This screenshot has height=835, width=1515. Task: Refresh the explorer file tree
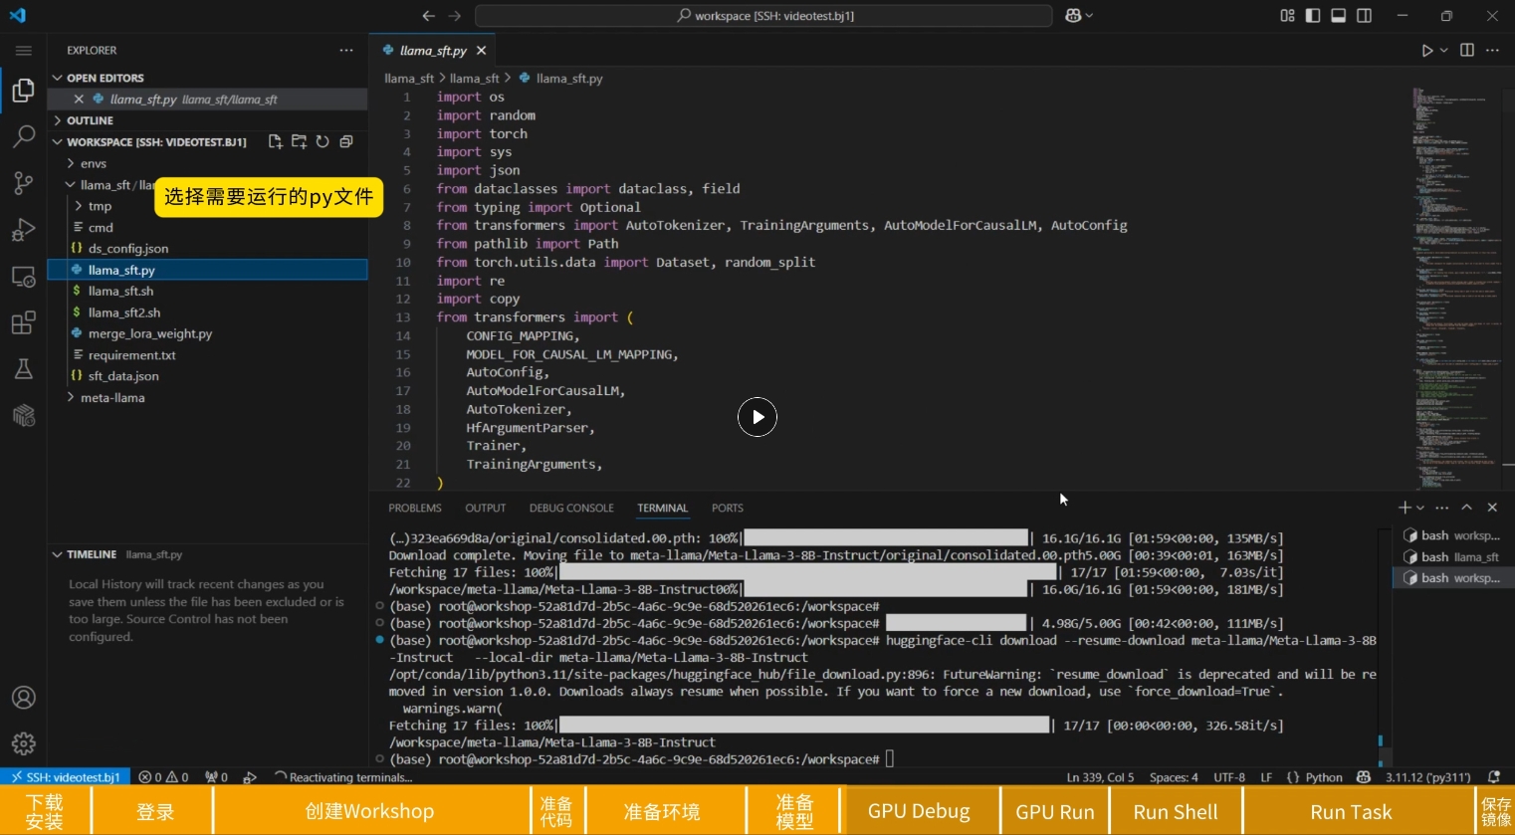(x=323, y=142)
